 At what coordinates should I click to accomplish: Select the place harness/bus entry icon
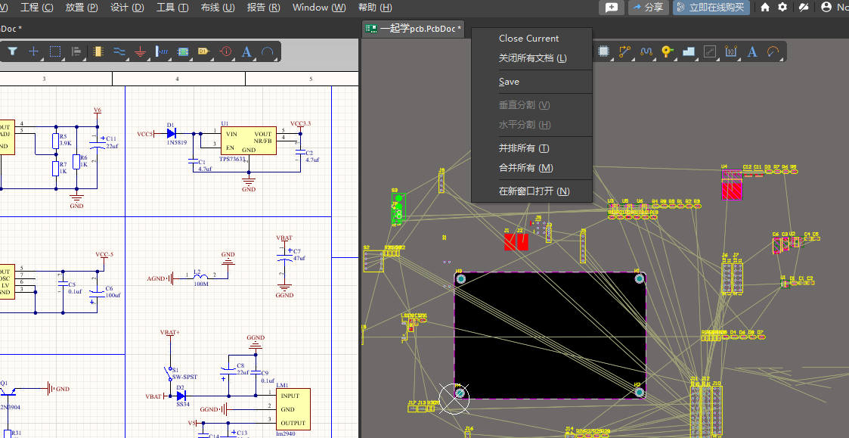pos(162,51)
